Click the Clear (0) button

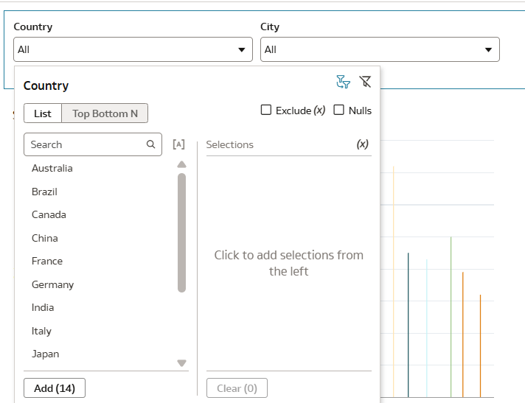click(x=237, y=388)
